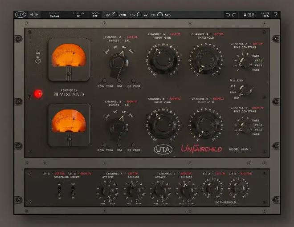The image size is (294, 227).
Task: Flip the ON power toggle switch
Action: pos(38,60)
